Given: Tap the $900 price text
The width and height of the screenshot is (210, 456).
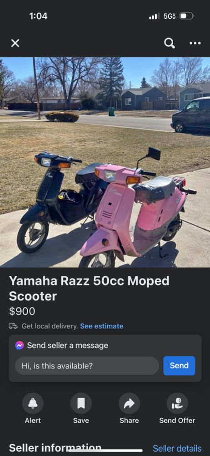Looking at the screenshot, I should [22, 311].
